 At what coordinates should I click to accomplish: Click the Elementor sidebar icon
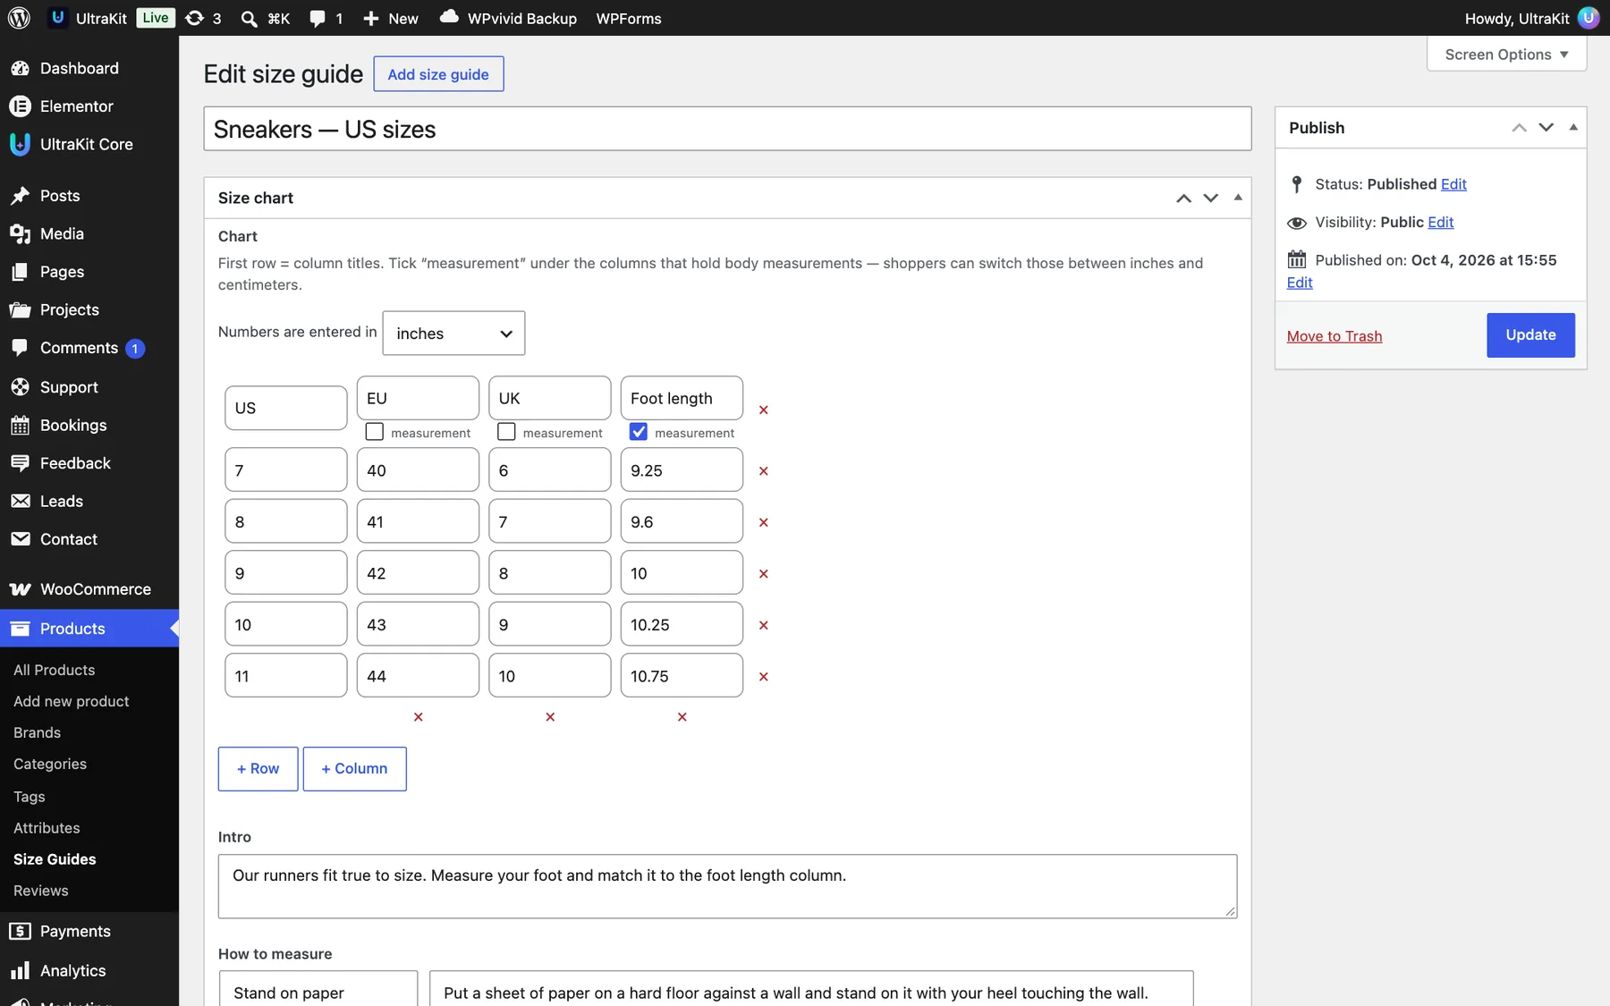click(x=20, y=106)
